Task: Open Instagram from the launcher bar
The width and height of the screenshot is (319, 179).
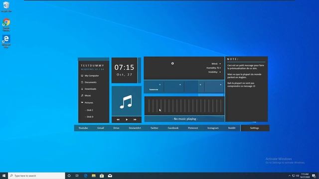Action: [213, 128]
